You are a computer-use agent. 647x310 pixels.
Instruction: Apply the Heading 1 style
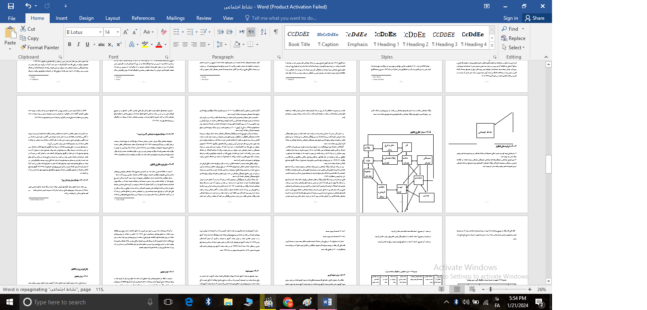click(386, 38)
